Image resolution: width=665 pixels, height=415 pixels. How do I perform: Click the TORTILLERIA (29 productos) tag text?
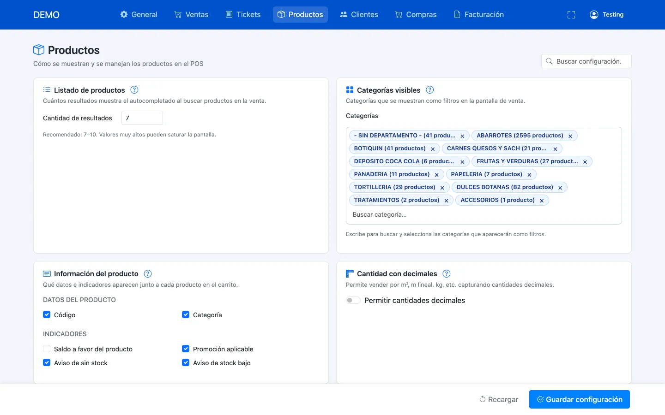click(394, 187)
